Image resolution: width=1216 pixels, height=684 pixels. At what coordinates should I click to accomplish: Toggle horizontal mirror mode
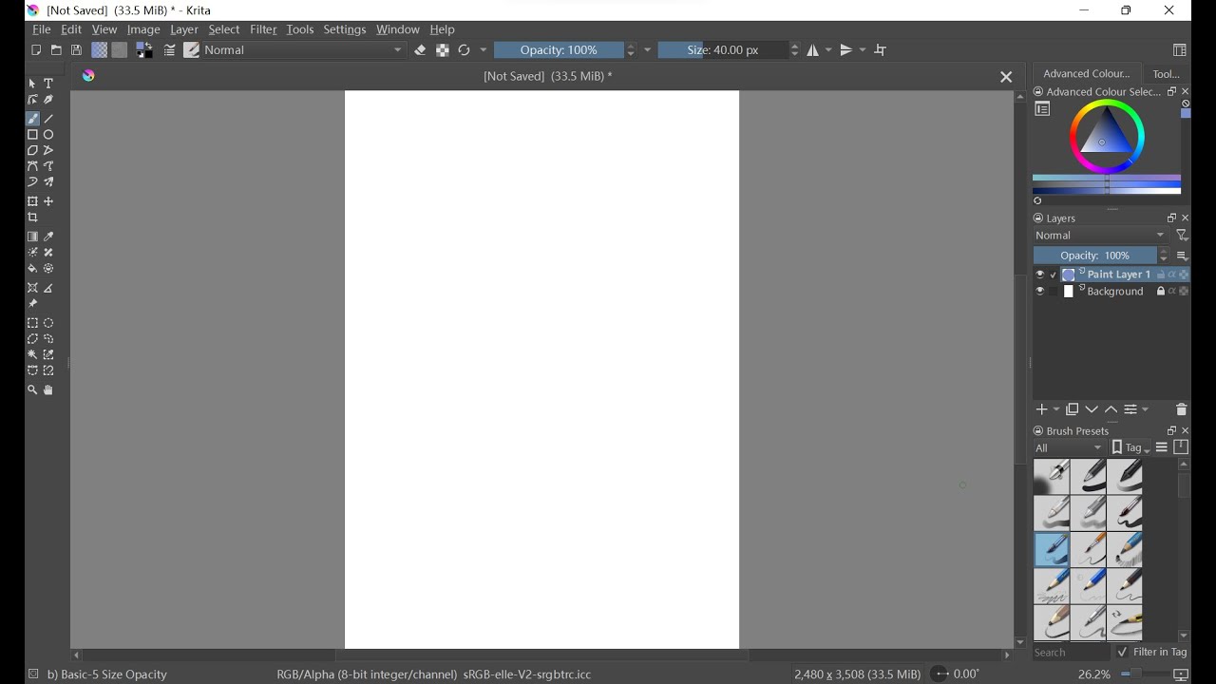point(814,50)
